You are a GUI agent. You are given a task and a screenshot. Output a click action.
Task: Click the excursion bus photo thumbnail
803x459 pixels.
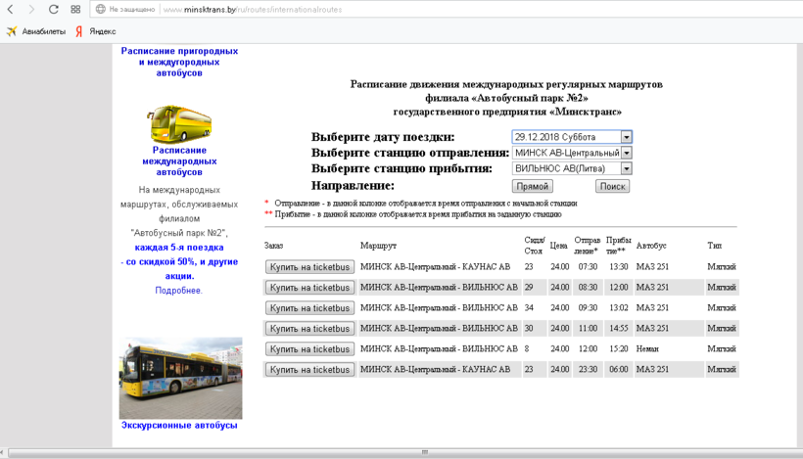(x=179, y=378)
